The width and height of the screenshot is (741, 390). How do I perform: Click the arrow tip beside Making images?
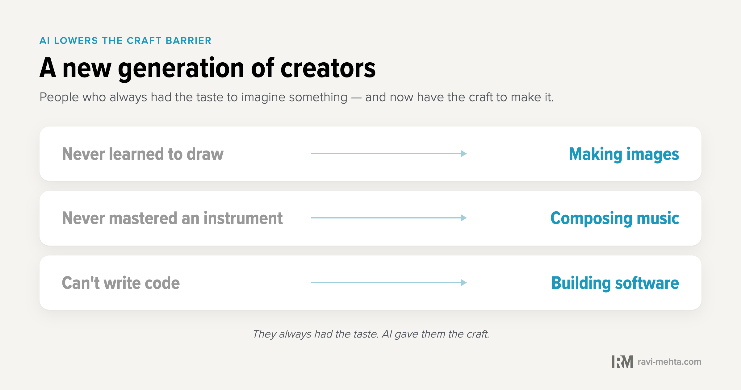click(x=464, y=154)
